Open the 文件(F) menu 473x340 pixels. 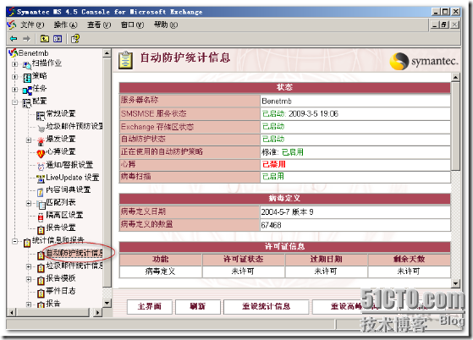(32, 25)
